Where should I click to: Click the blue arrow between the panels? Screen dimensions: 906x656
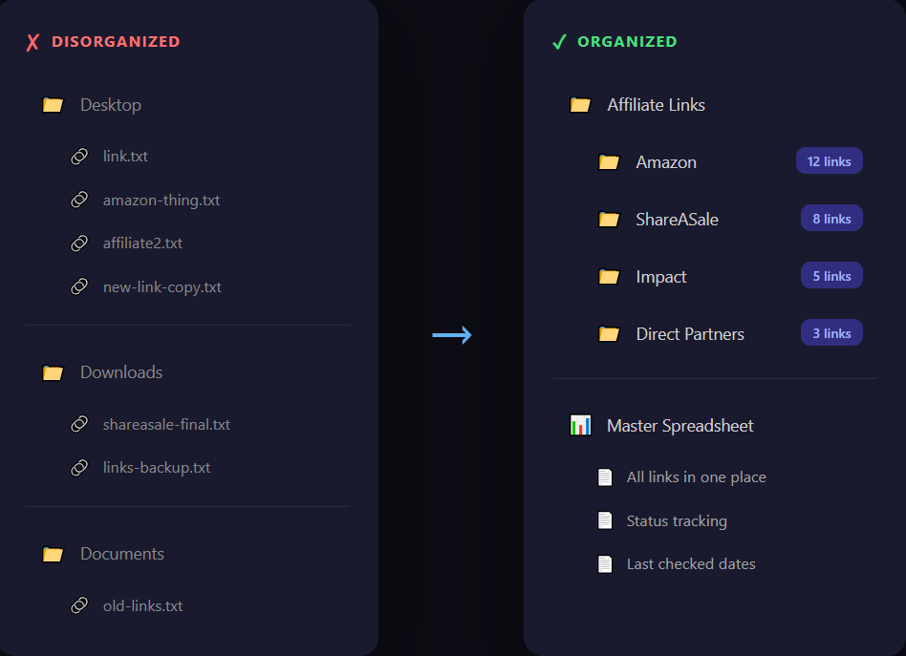pyautogui.click(x=452, y=335)
